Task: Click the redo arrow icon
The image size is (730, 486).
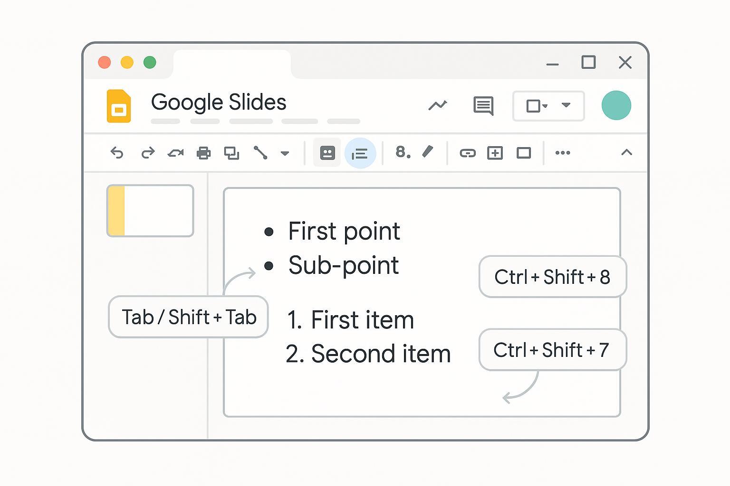Action: [148, 153]
